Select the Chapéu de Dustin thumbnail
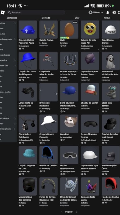 90,92
